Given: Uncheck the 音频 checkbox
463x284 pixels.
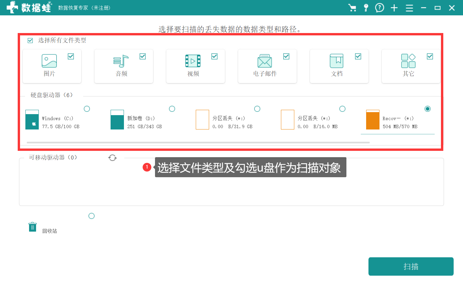Looking at the screenshot, I should 143,56.
